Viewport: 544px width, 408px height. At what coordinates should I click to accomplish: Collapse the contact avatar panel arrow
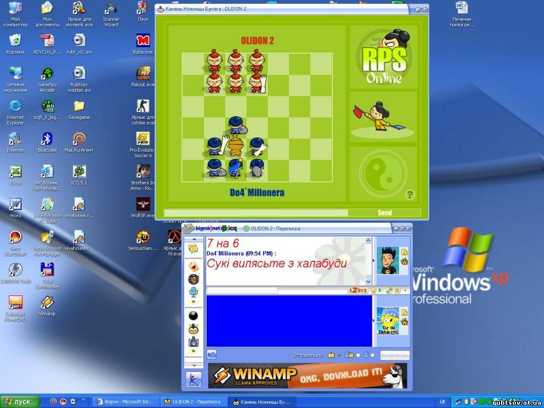point(373,260)
